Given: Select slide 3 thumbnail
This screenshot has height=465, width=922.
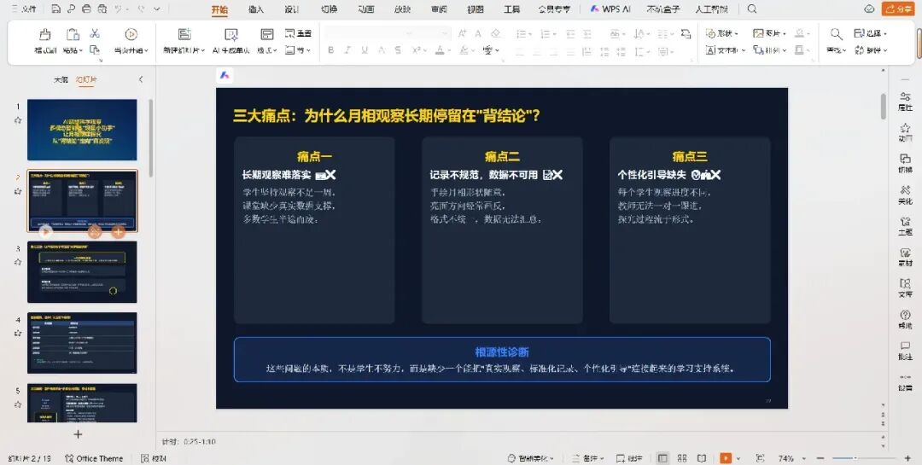Looking at the screenshot, I should pyautogui.click(x=82, y=271).
